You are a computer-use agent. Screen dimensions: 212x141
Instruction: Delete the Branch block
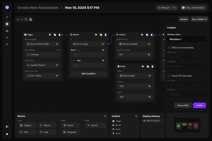106,35
